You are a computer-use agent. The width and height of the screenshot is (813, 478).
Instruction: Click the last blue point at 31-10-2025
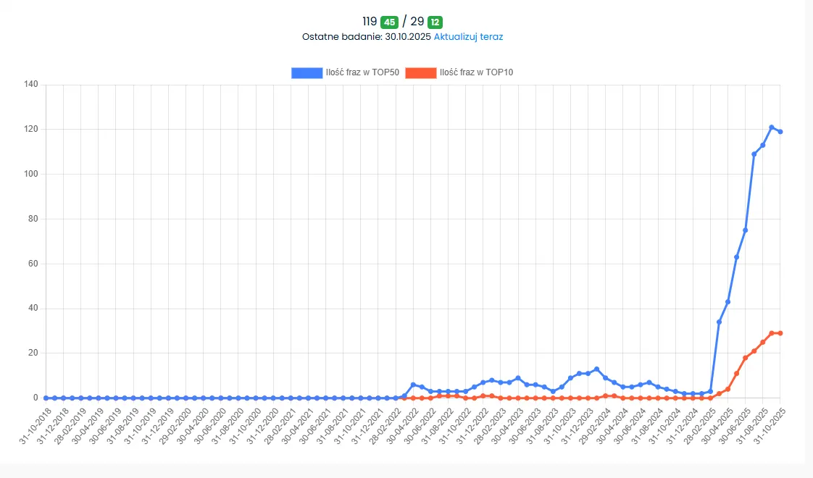coord(780,132)
